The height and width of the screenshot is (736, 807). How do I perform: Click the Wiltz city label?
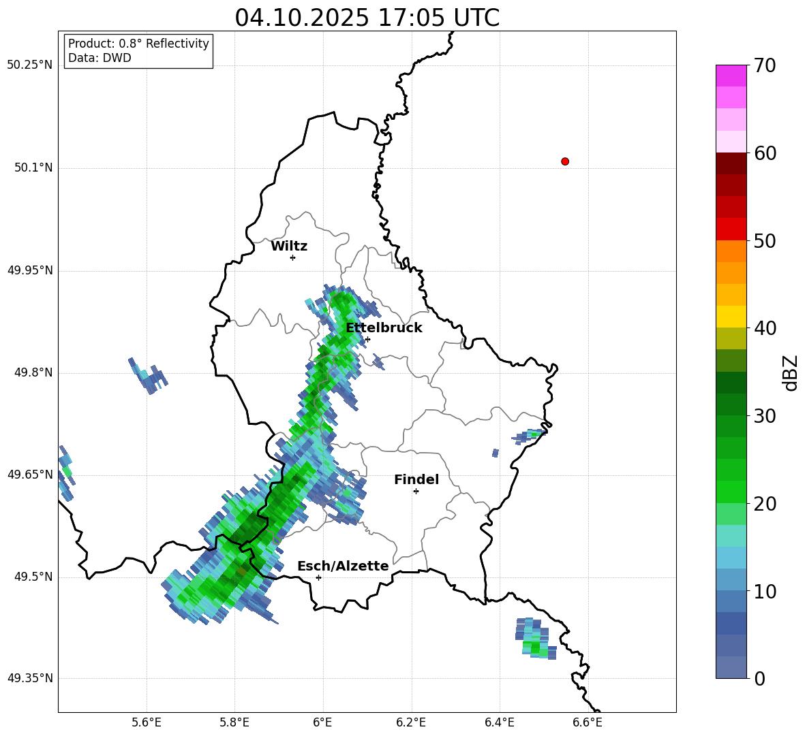pyautogui.click(x=289, y=246)
